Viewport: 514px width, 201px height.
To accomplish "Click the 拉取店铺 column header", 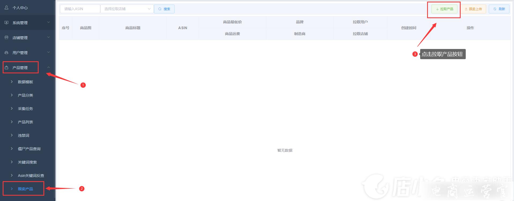I will tap(360, 34).
